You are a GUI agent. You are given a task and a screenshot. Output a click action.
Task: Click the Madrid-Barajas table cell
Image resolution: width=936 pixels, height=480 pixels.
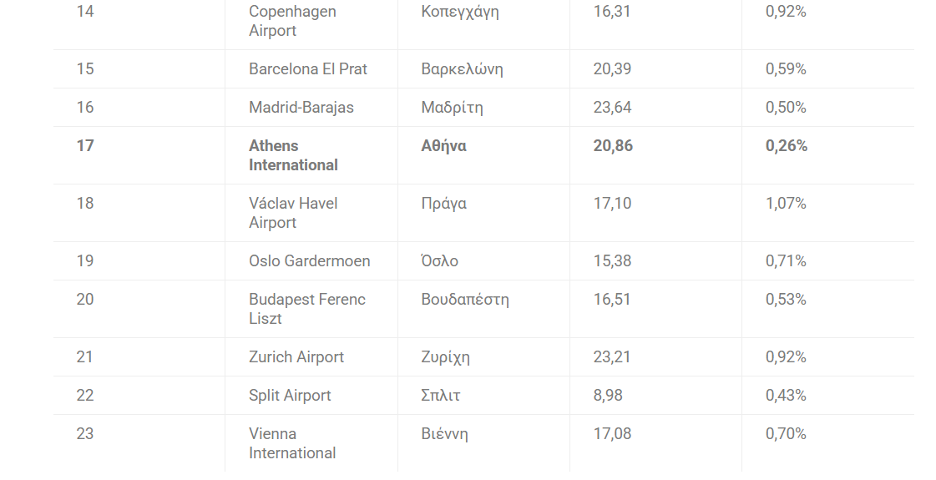click(x=301, y=108)
